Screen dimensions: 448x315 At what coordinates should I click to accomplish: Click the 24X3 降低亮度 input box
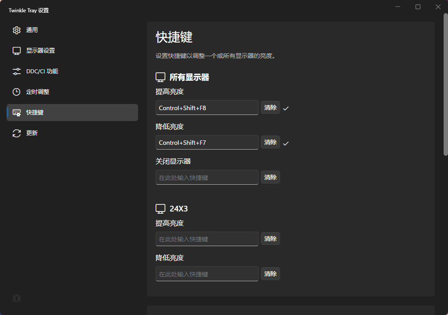[x=206, y=274]
